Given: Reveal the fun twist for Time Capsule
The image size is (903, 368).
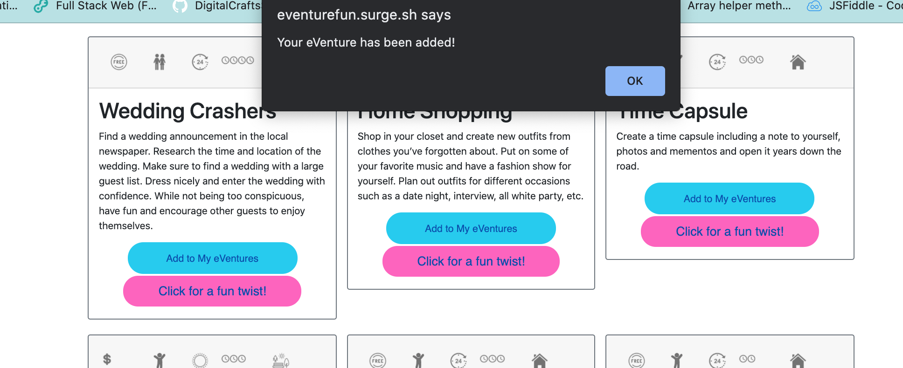Looking at the screenshot, I should click(729, 232).
